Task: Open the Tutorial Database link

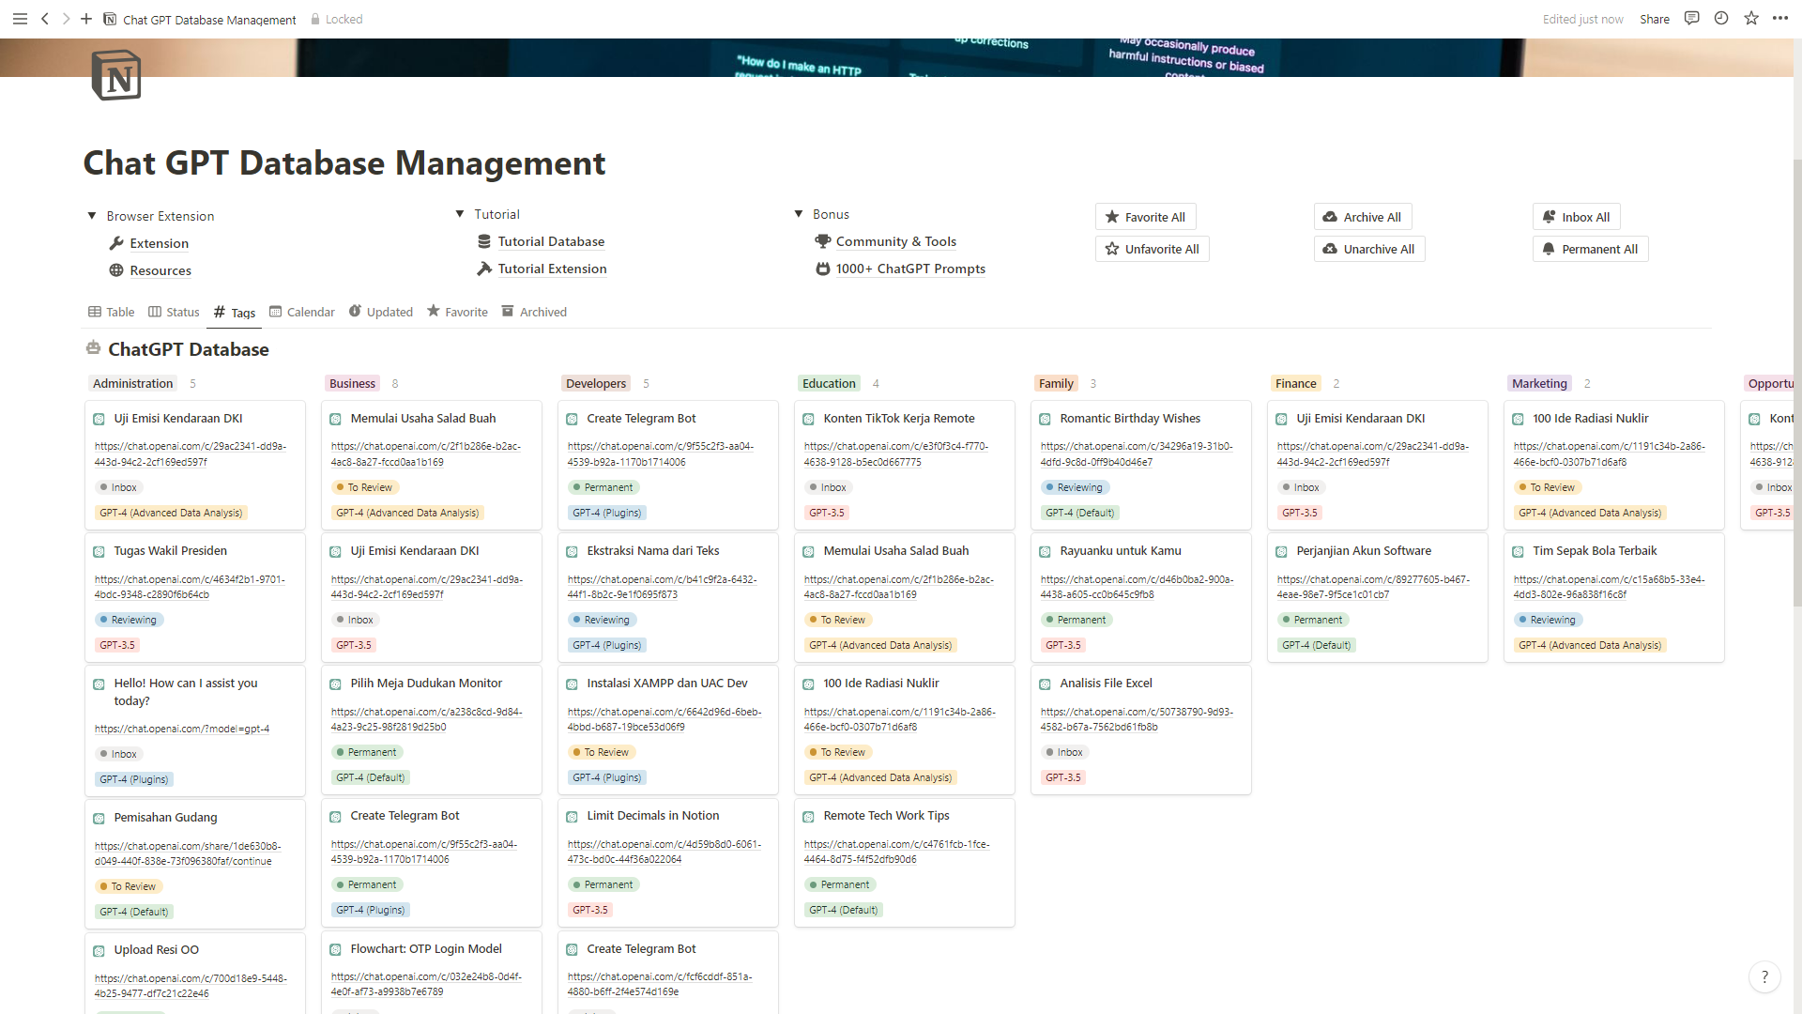Action: pos(551,241)
